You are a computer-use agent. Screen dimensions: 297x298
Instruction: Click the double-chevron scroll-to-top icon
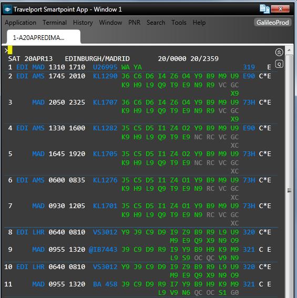[x=279, y=52]
